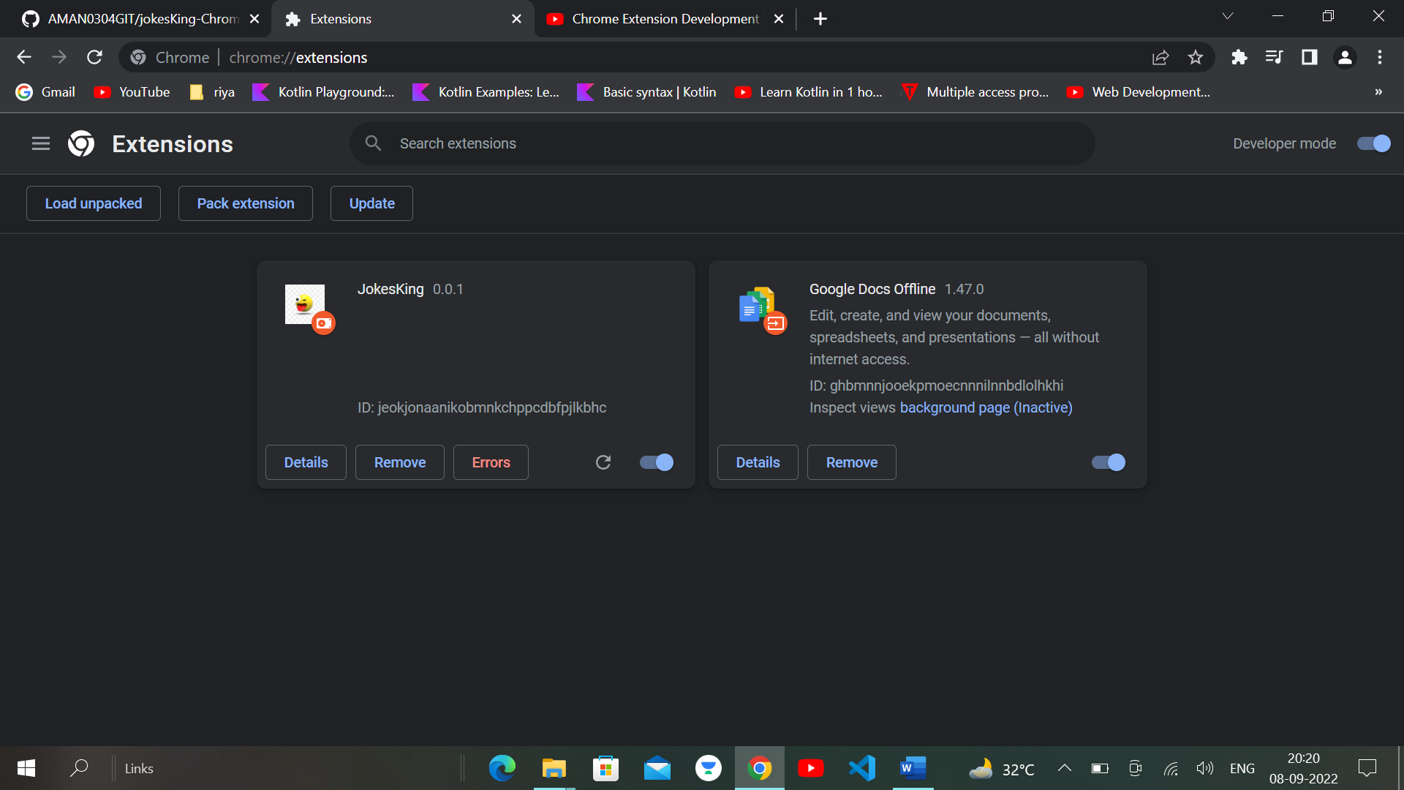Screen dimensions: 1404x790
Task: Click the Update extensions button
Action: [x=371, y=203]
